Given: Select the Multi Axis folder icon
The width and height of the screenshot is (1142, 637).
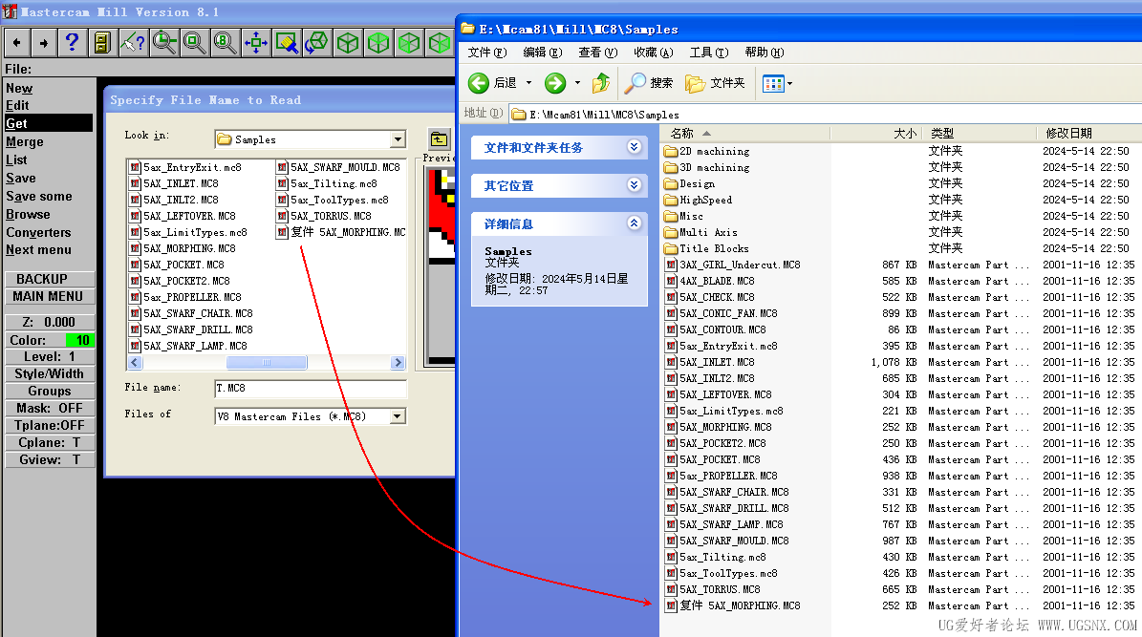Looking at the screenshot, I should [x=671, y=232].
